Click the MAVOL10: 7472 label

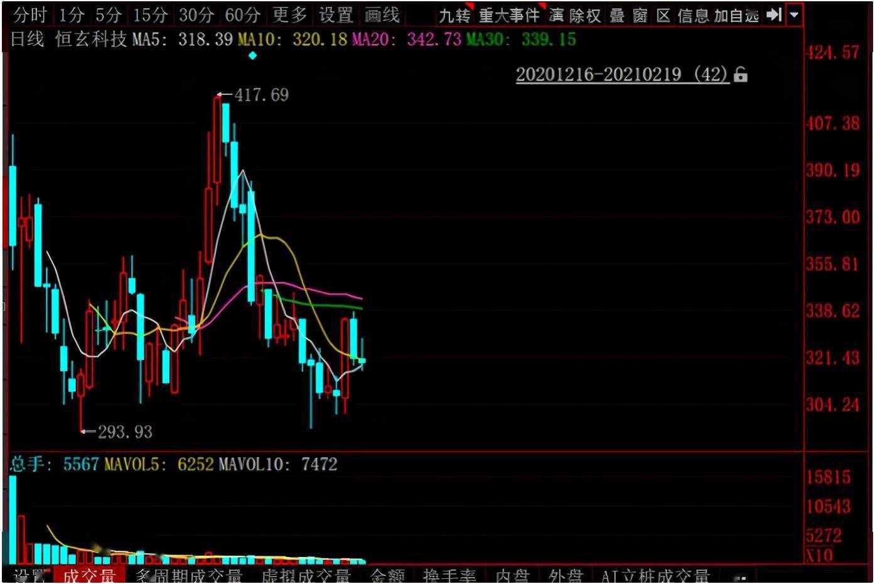click(x=277, y=464)
